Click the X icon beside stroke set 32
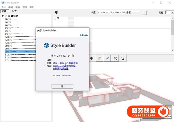174x122 pixels. (55, 18)
